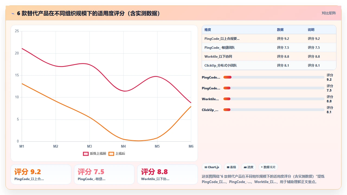Screen dimensions: 347x195
Task: Click the 表格 tag chip
Action: [231, 167]
